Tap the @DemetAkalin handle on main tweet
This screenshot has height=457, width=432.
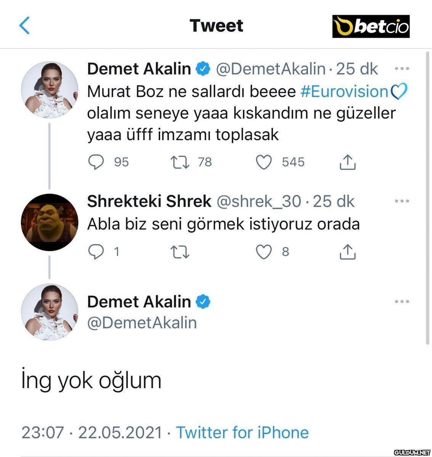(x=142, y=323)
